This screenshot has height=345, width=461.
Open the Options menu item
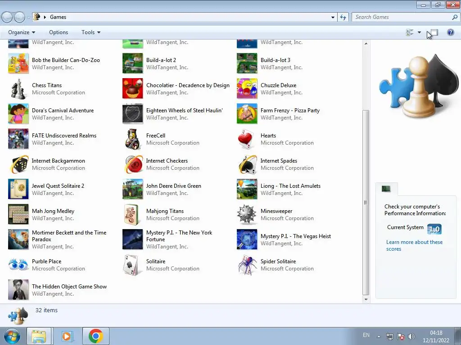(59, 32)
